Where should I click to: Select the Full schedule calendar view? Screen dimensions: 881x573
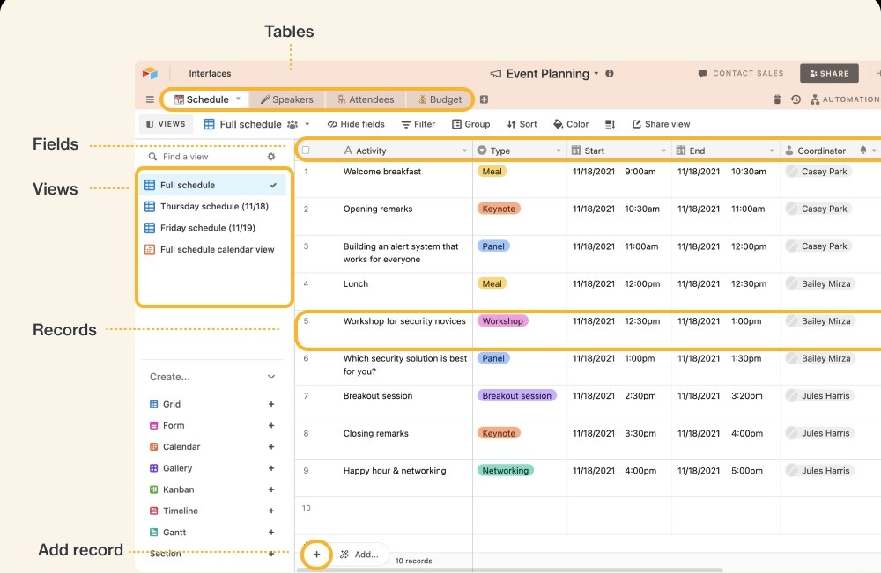[212, 249]
